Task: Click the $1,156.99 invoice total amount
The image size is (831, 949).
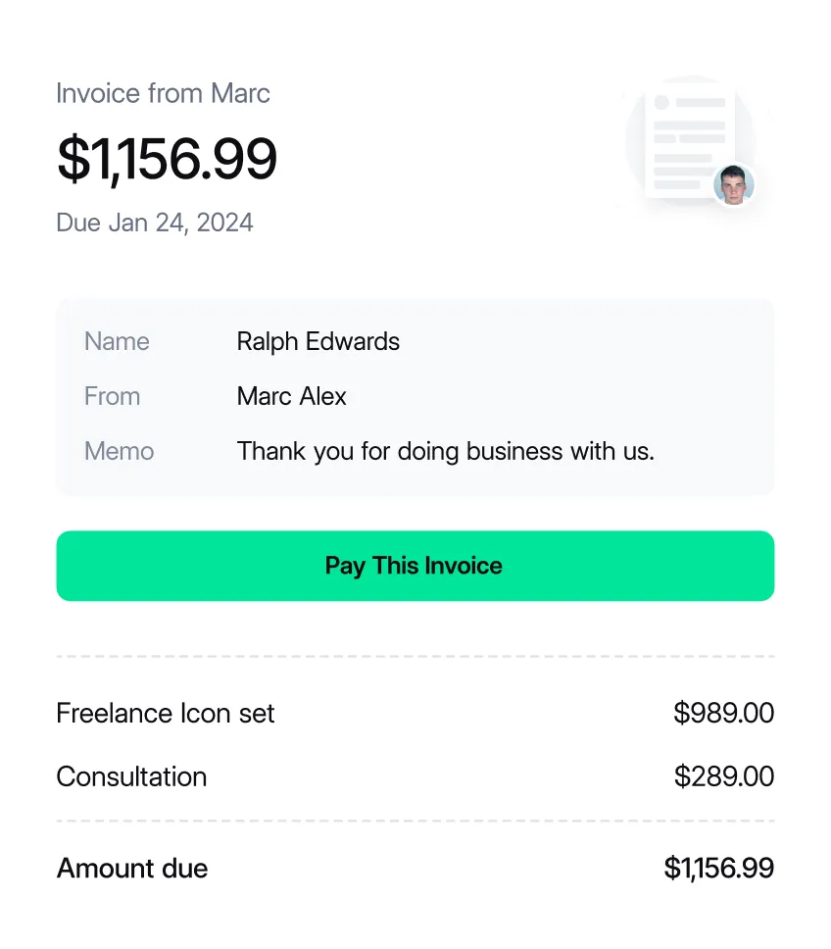Action: tap(167, 156)
